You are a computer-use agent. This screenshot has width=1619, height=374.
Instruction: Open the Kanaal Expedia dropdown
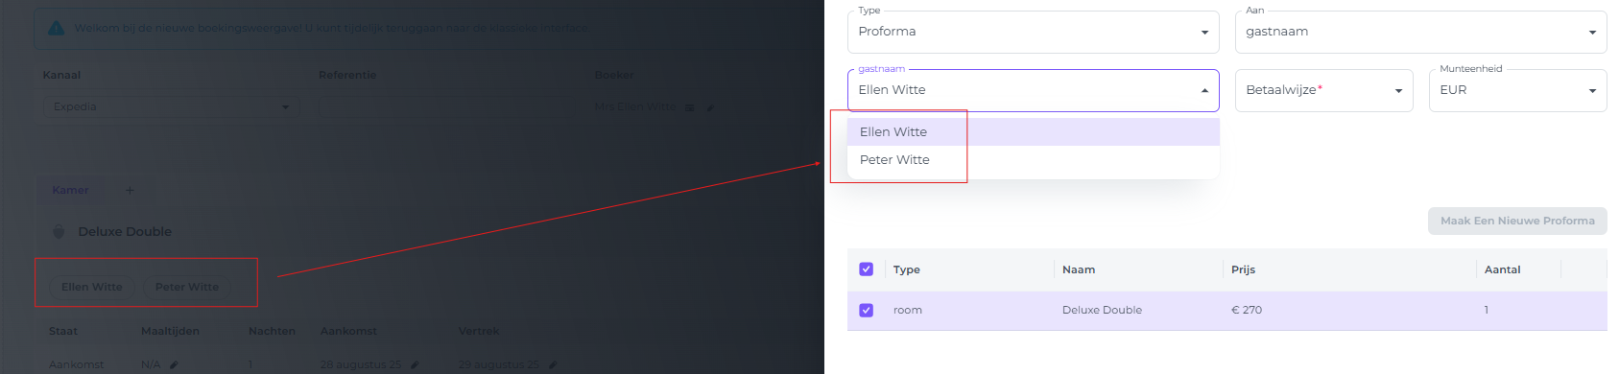(171, 106)
